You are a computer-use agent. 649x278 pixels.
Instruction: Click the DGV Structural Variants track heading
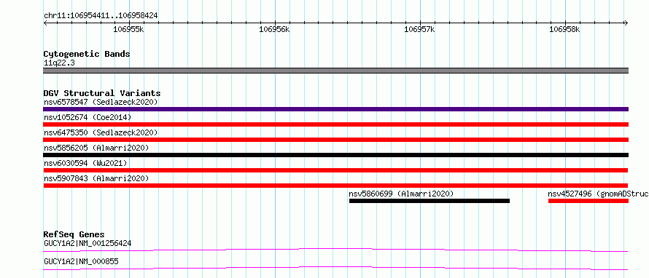point(102,93)
